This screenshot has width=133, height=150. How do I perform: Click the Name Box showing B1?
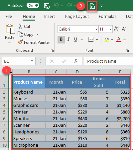(x=19, y=61)
